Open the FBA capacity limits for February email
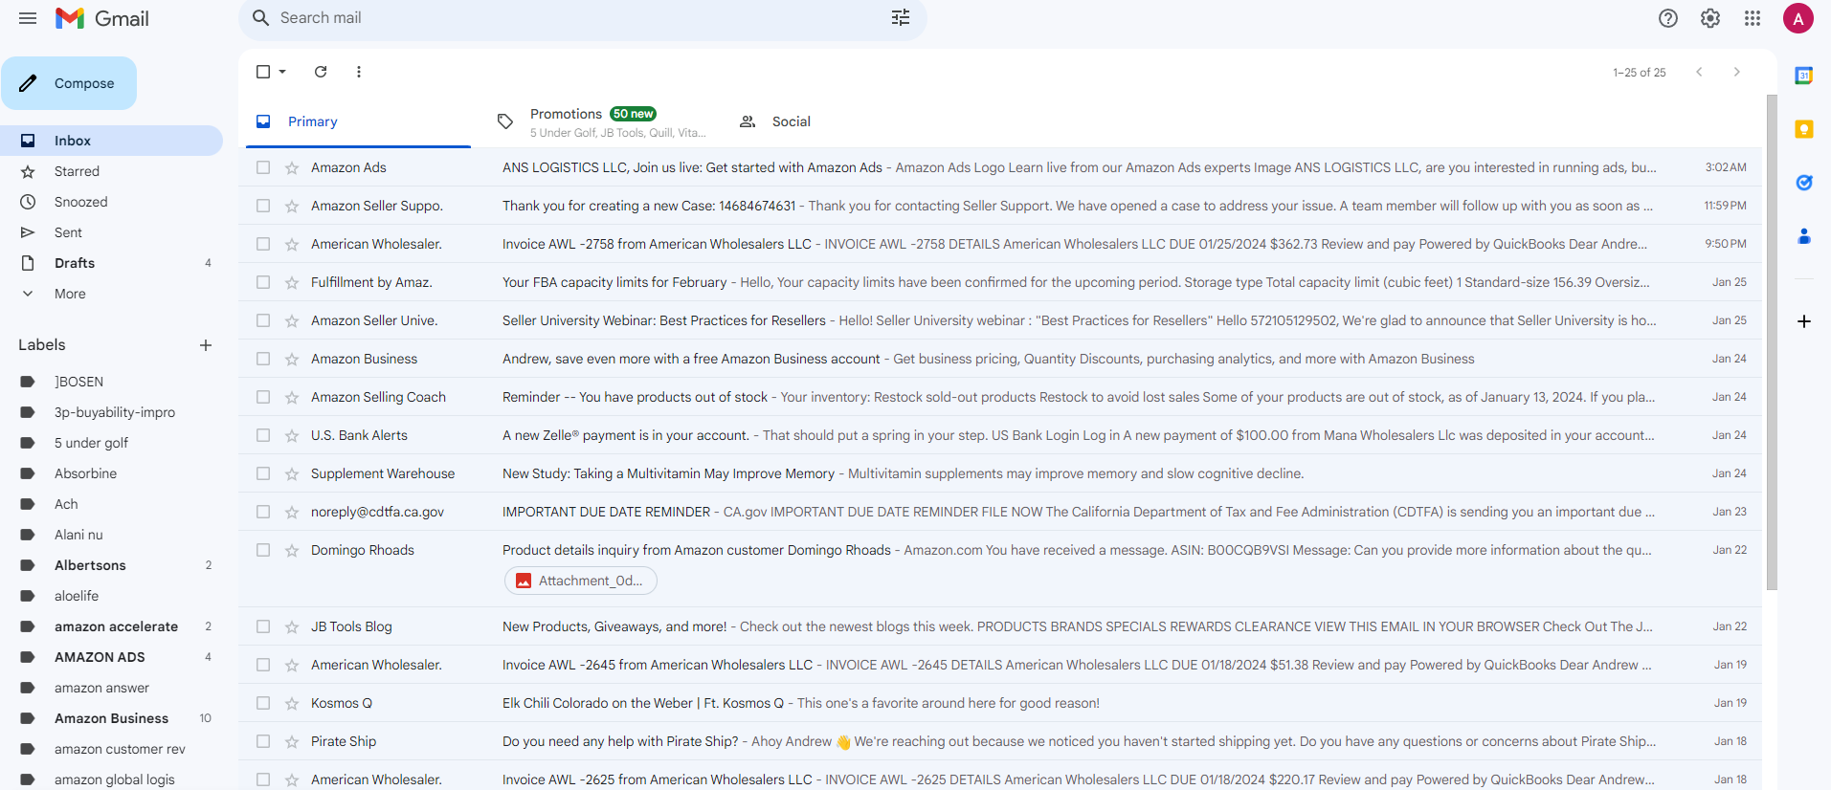The width and height of the screenshot is (1831, 790). [x=1000, y=282]
